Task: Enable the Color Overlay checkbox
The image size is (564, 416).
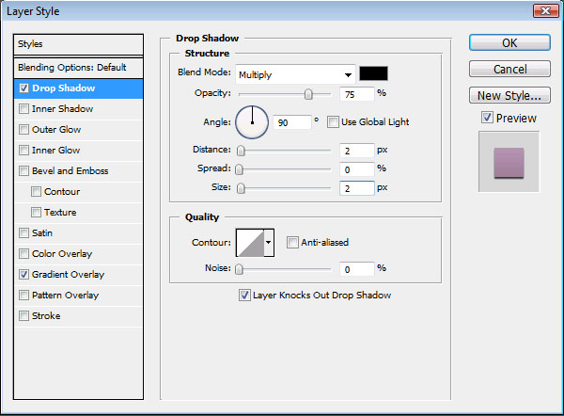Action: [23, 253]
